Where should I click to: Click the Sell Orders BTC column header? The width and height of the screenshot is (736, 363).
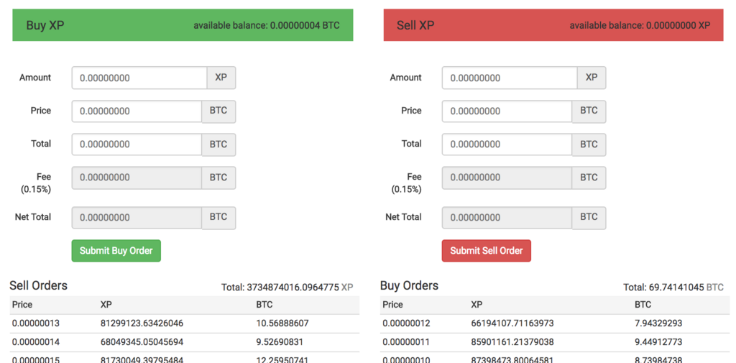(264, 304)
